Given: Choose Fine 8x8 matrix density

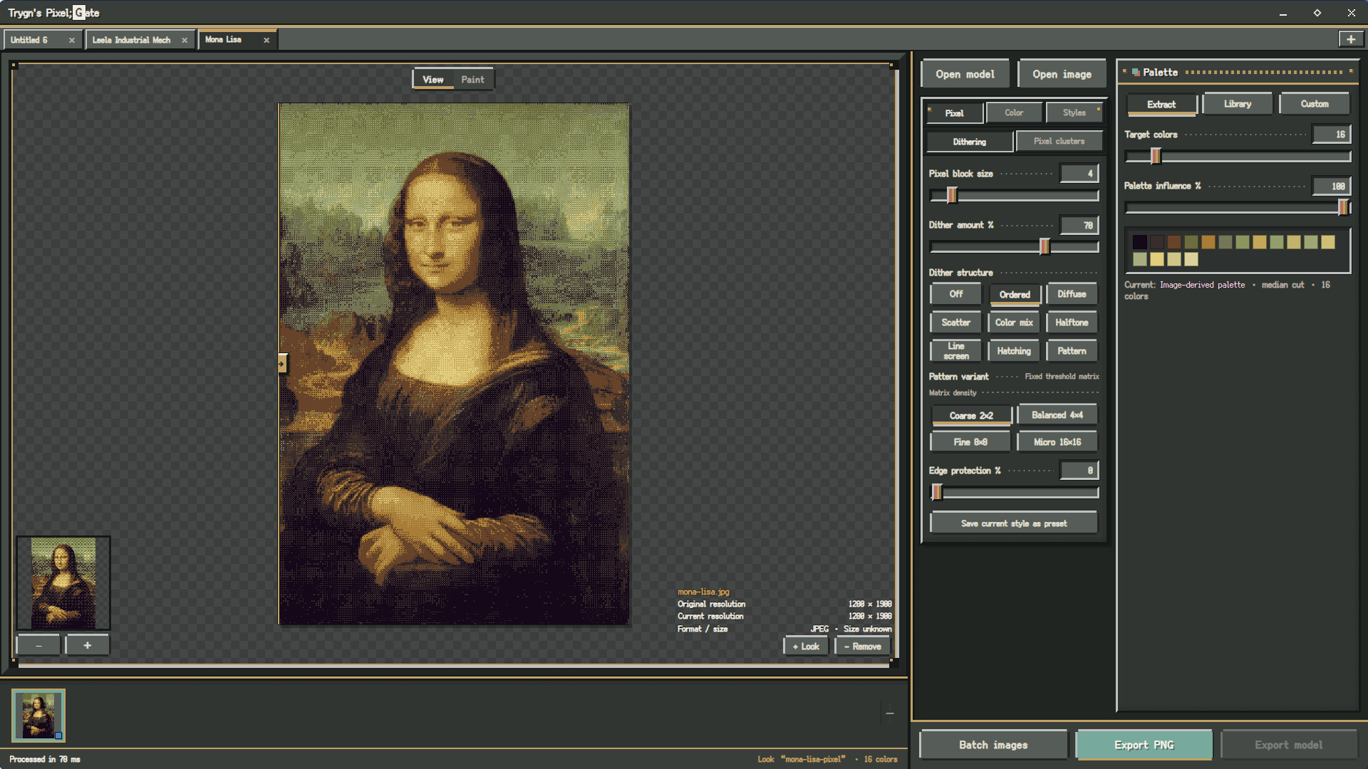Looking at the screenshot, I should point(970,442).
